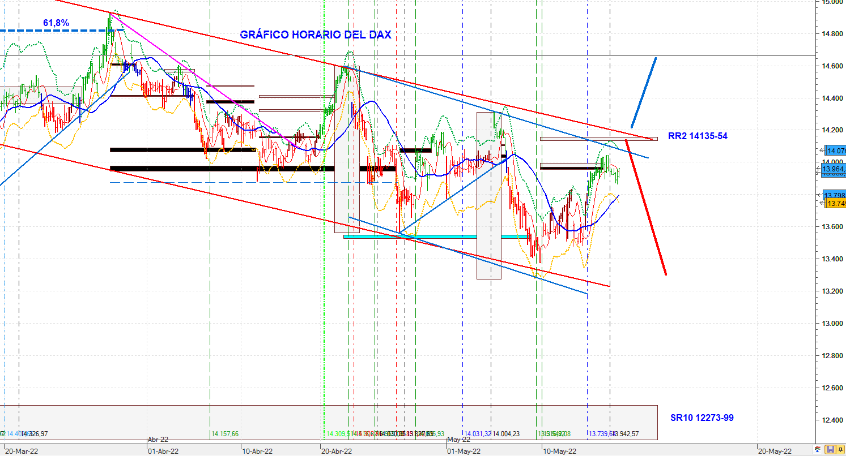Click the 01-Abr-22 date label
The width and height of the screenshot is (846, 456).
click(x=163, y=451)
